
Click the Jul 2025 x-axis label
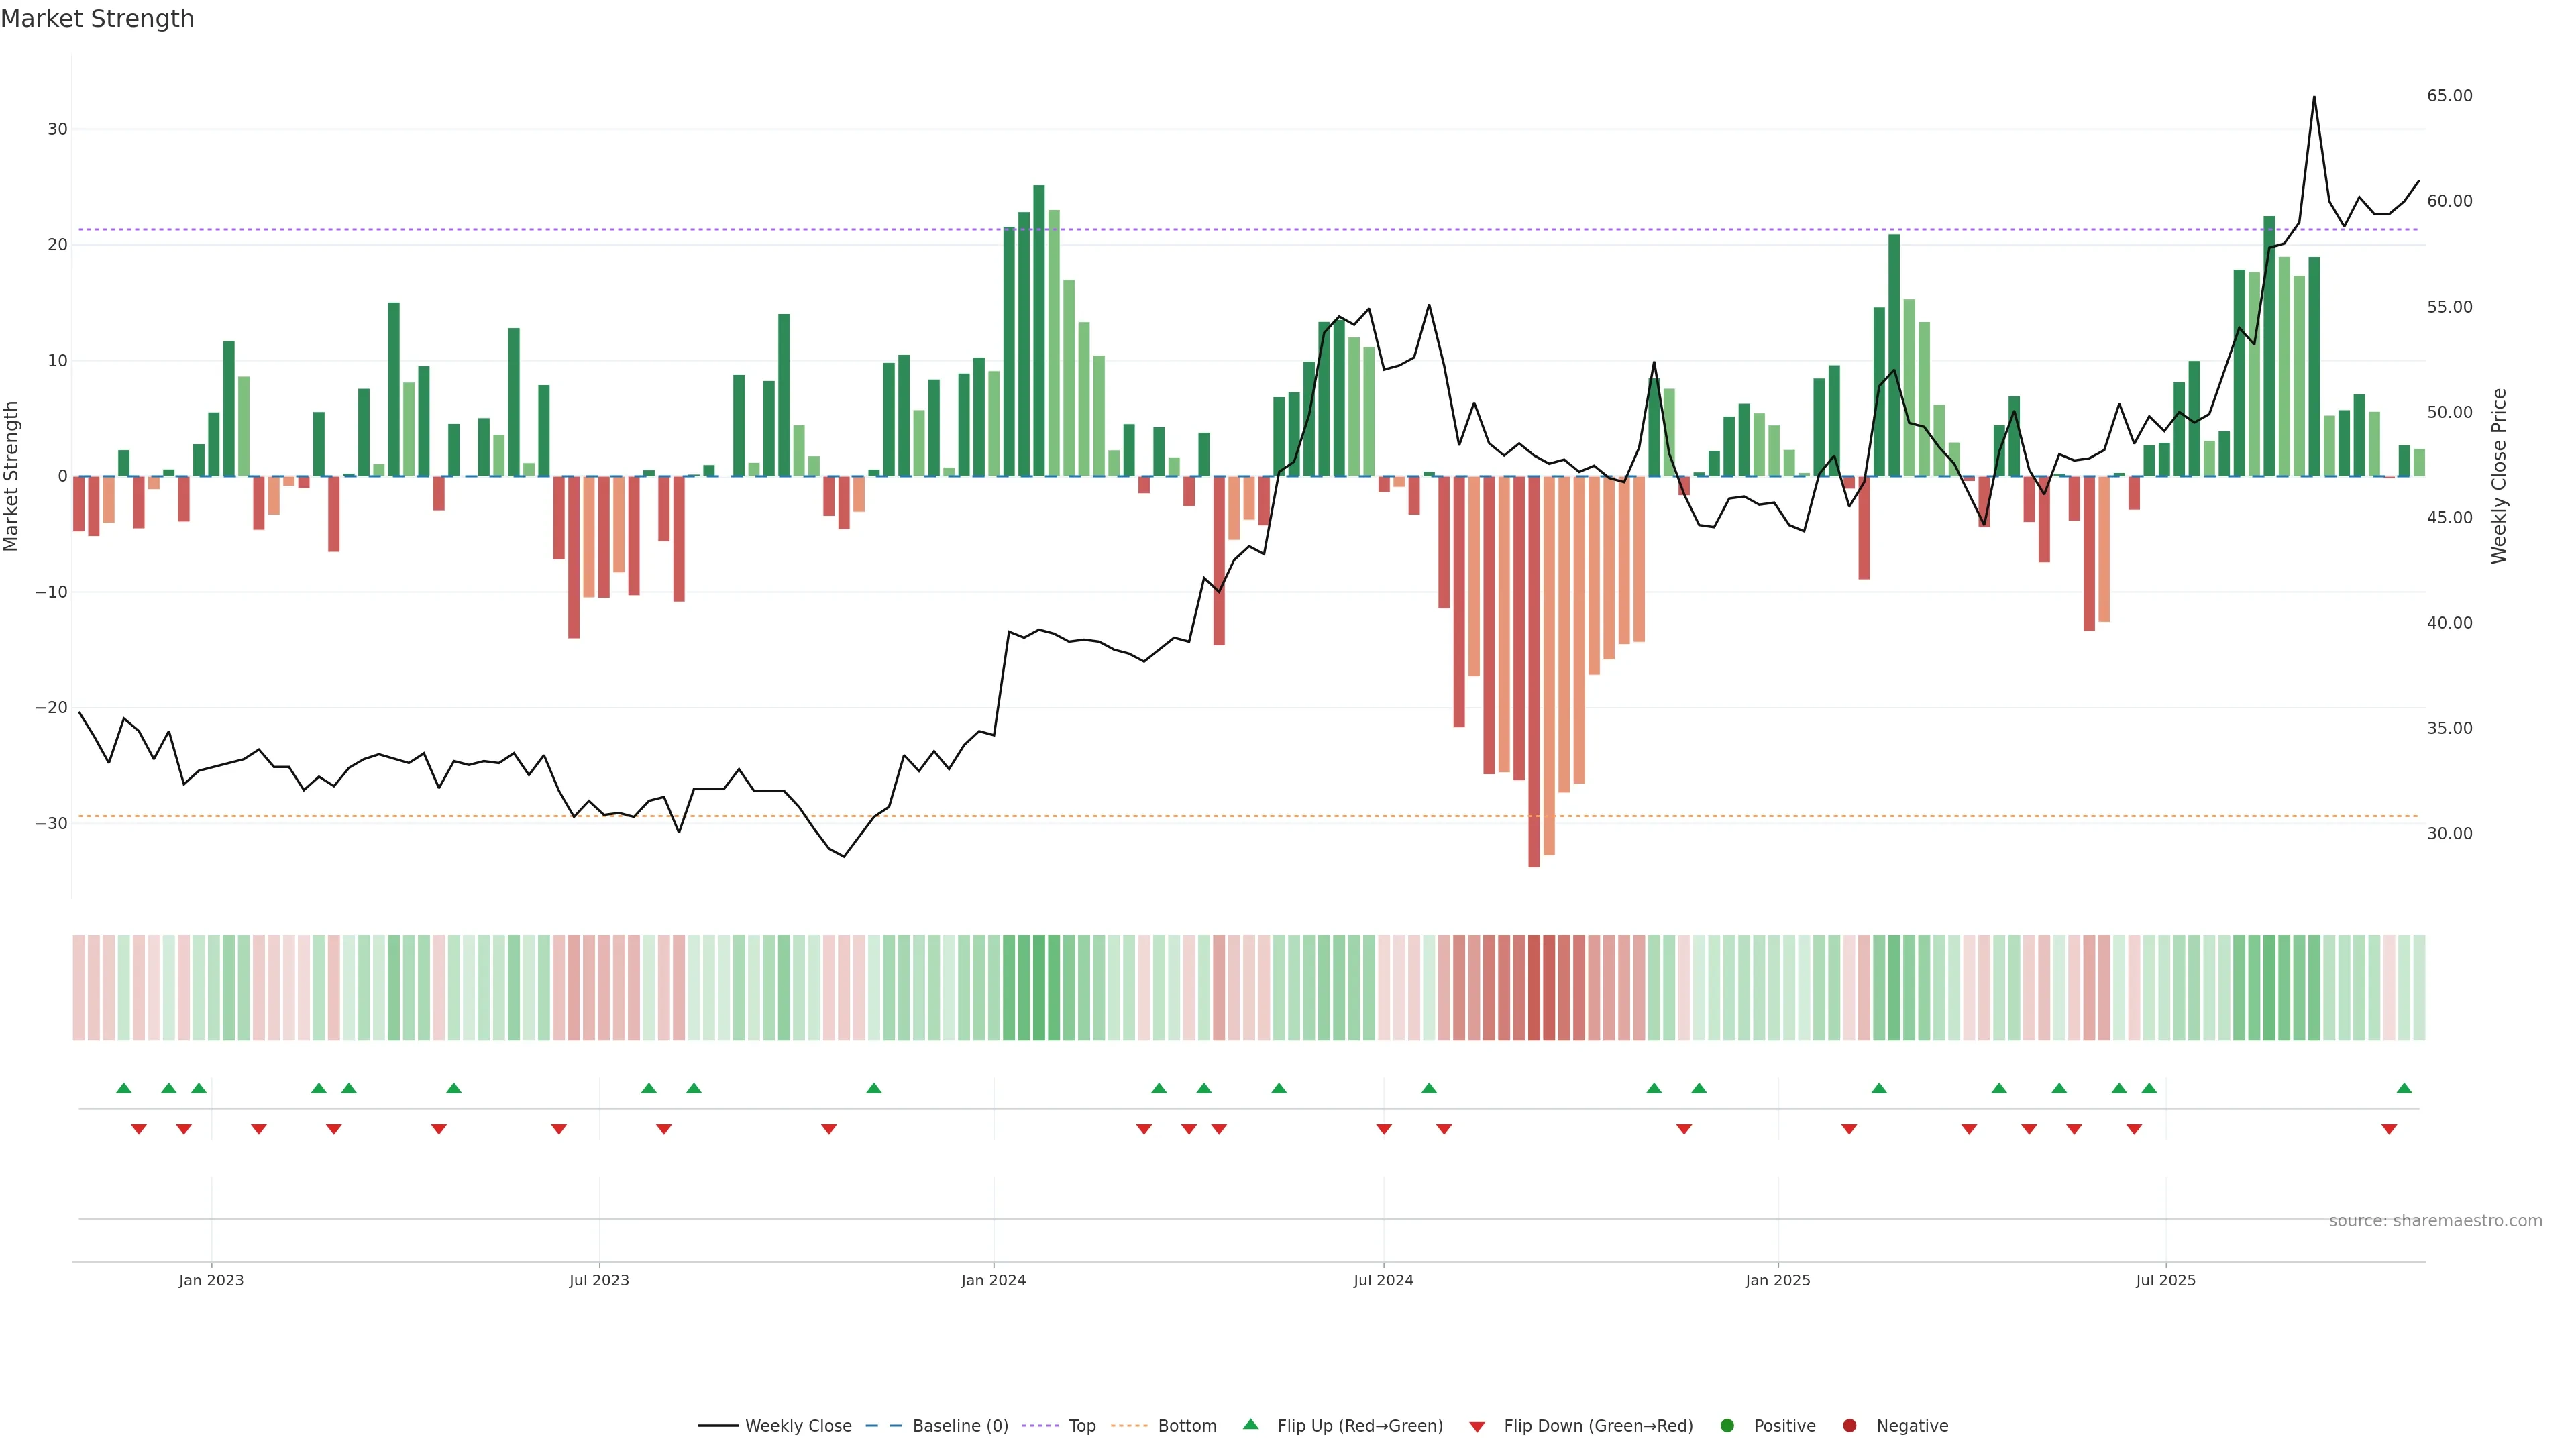[2165, 1280]
